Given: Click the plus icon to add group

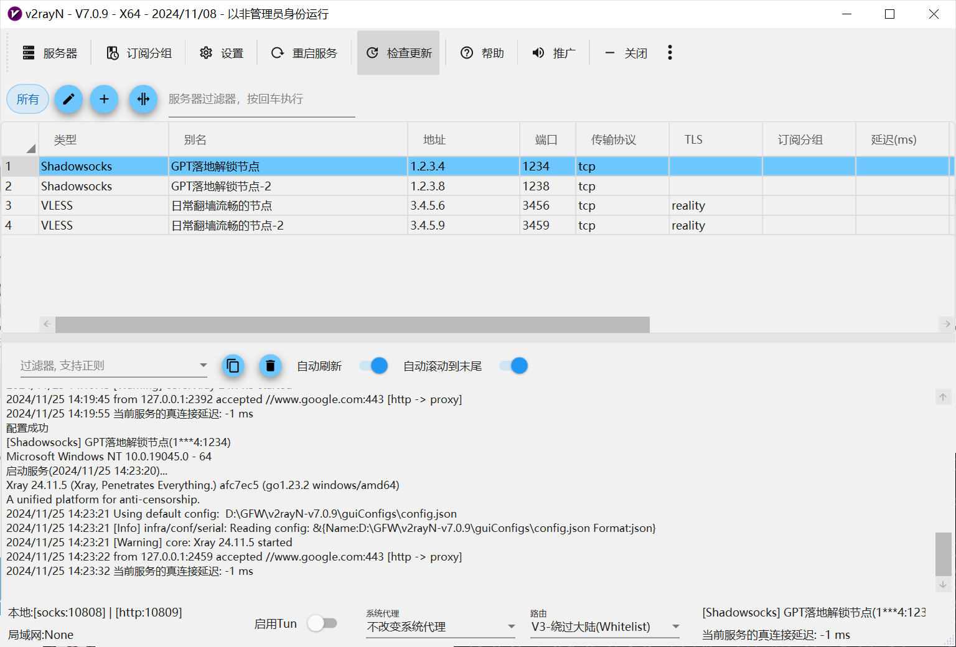Looking at the screenshot, I should (x=104, y=99).
